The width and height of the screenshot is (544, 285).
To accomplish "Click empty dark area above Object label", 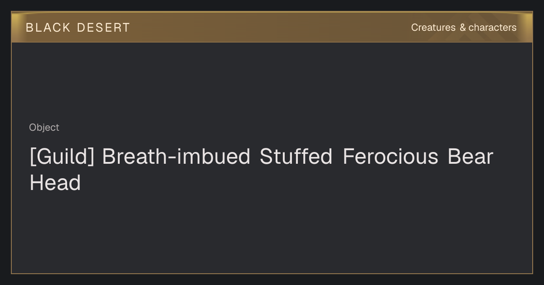I will 272,81.
